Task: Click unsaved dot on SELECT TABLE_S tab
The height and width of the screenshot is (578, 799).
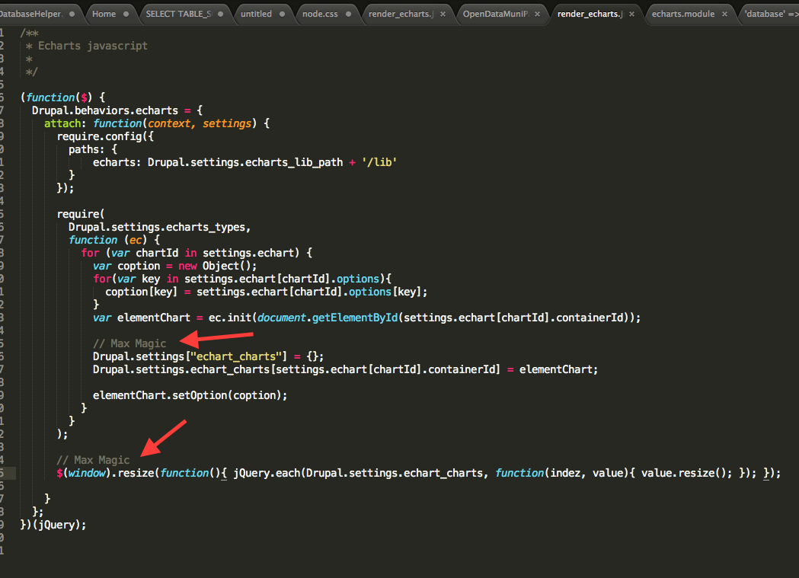Action: coord(219,14)
